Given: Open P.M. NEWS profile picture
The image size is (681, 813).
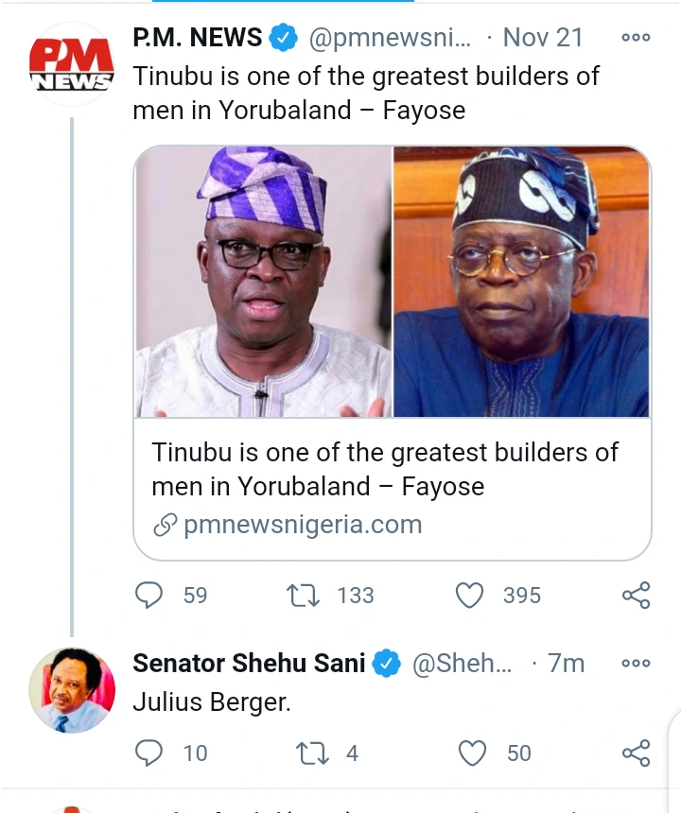Looking at the screenshot, I should point(72,64).
